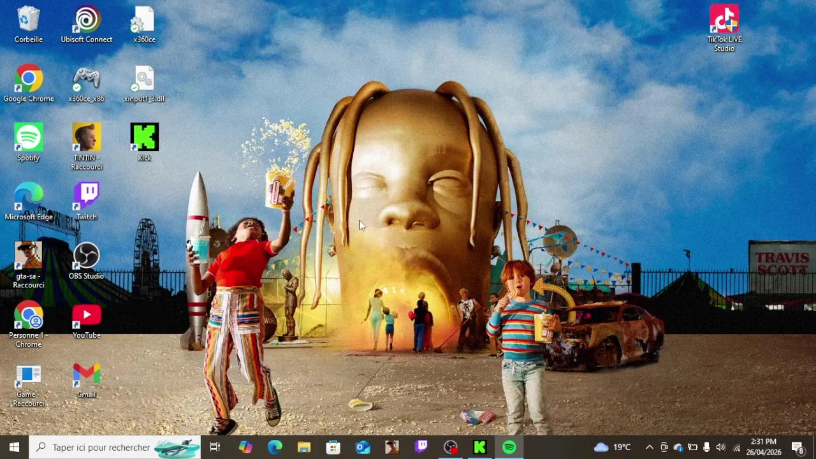Viewport: 816px width, 459px height.
Task: Open OBS Studio from the taskbar
Action: click(451, 448)
